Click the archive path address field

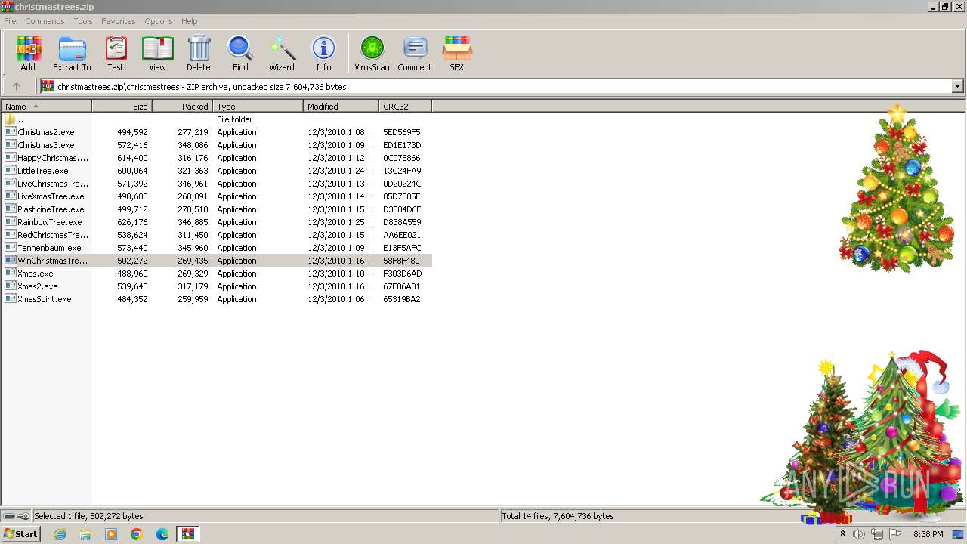tap(497, 87)
